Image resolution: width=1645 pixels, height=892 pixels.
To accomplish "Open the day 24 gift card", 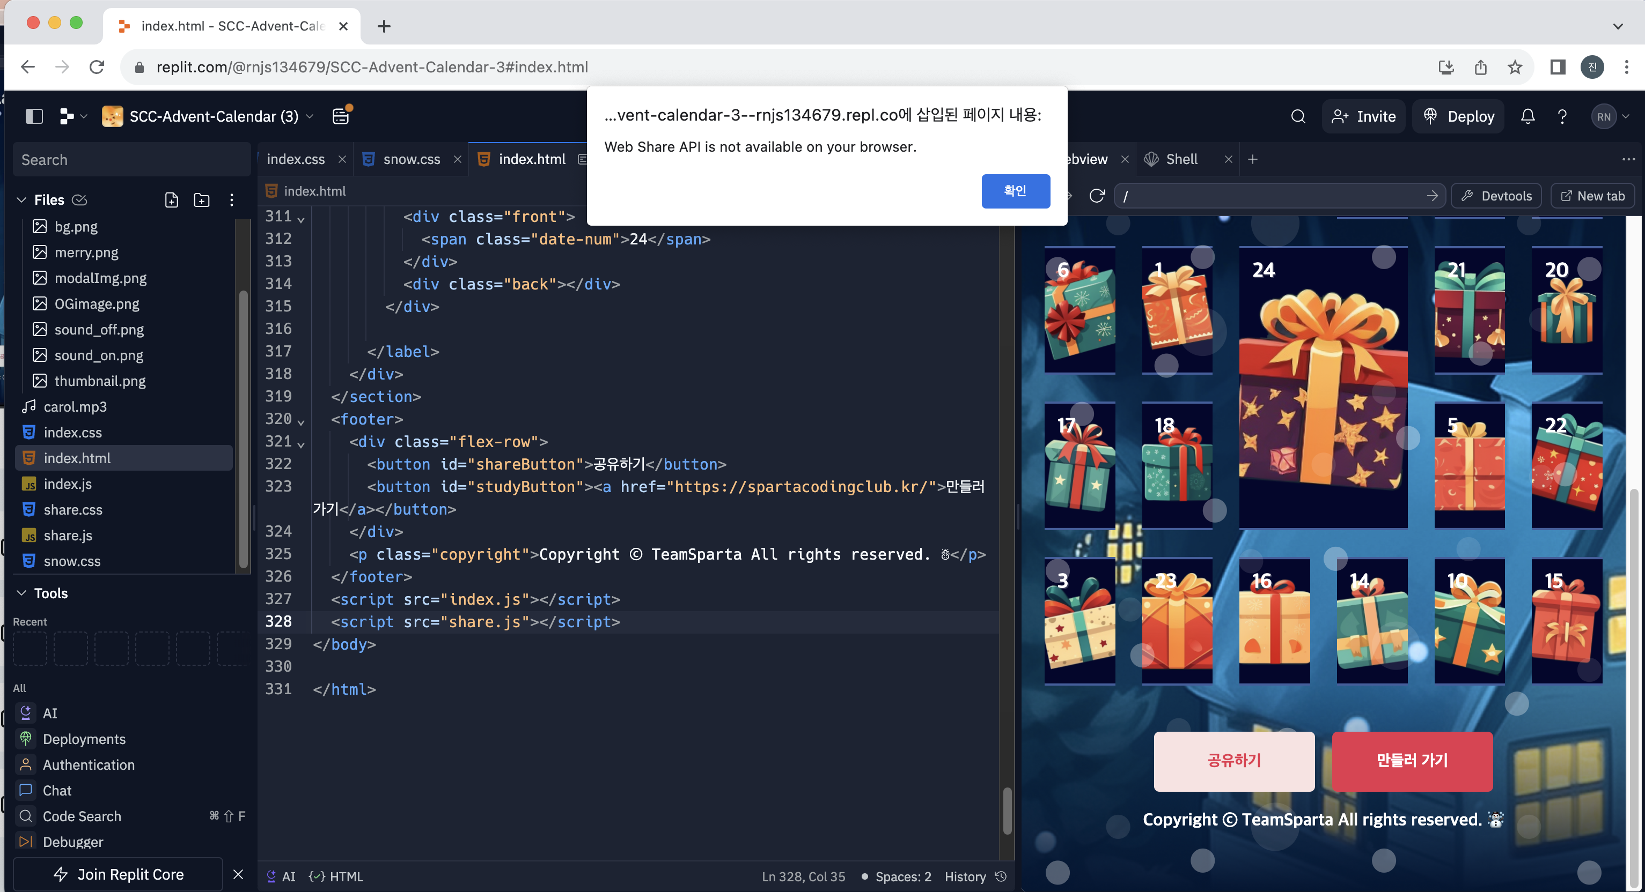I will [x=1323, y=387].
